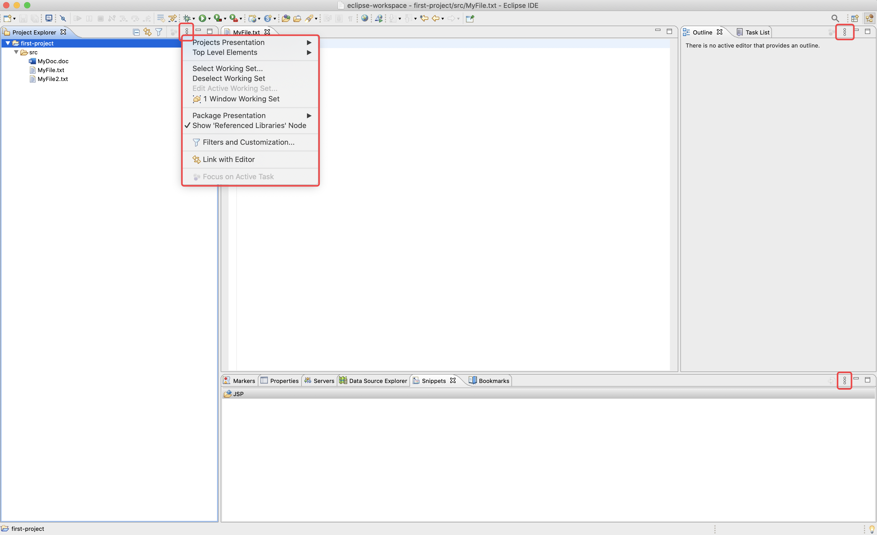Click the Save All toolbar icon

pos(35,19)
